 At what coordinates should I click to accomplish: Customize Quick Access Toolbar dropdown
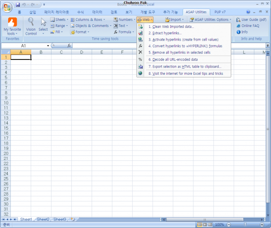click(44, 5)
